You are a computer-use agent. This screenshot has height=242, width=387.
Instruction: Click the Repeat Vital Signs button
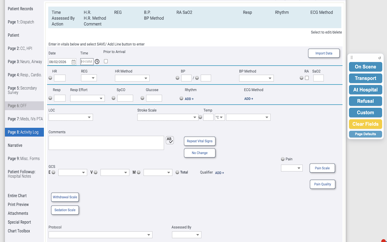pos(200,141)
